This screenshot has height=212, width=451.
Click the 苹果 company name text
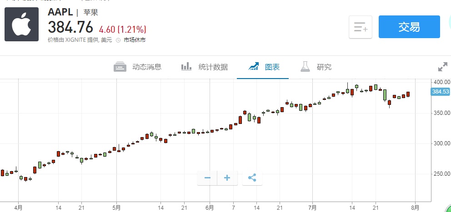(91, 12)
